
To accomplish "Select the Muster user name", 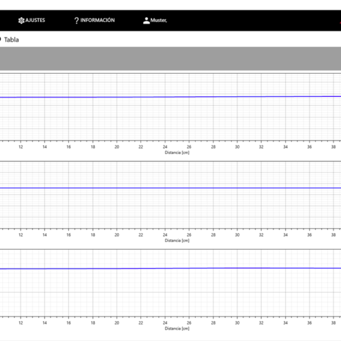I will tap(159, 20).
